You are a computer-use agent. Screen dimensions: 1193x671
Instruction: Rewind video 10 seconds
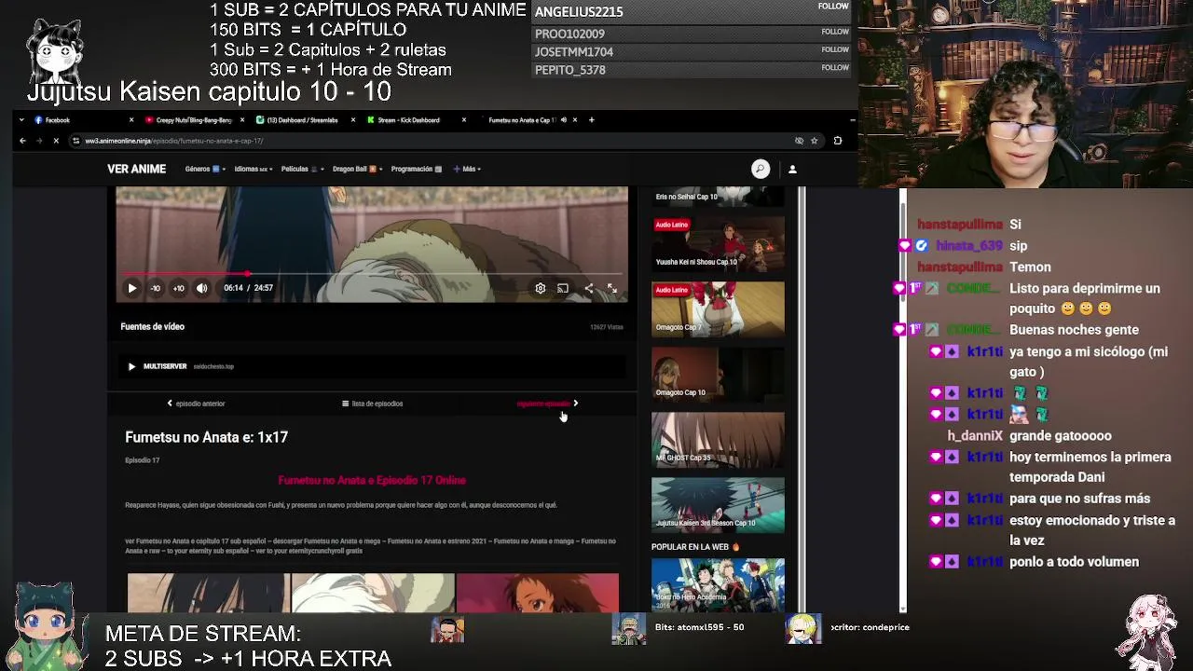[156, 288]
